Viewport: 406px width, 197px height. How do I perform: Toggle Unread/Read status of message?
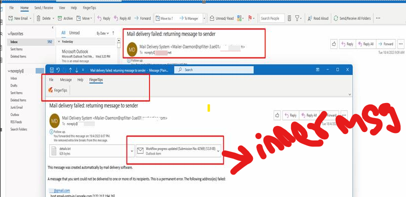point(222,18)
